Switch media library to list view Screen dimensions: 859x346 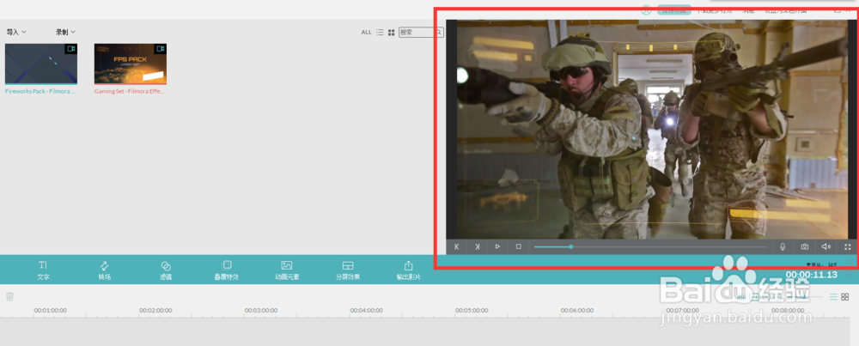pyautogui.click(x=380, y=33)
